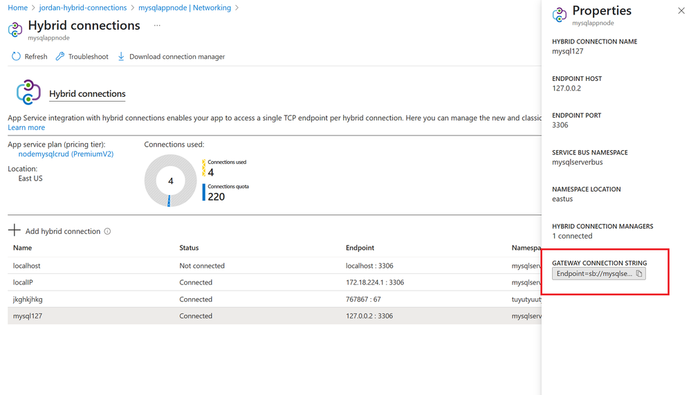Select the mysql127 row in the table
This screenshot has width=691, height=395.
click(275, 316)
